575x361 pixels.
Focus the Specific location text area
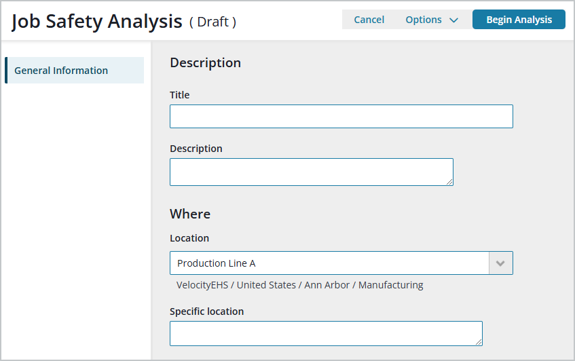coord(326,333)
